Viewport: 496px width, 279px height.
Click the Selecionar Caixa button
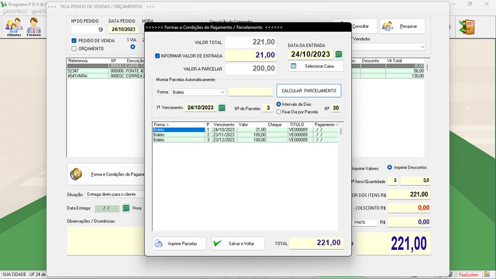pos(316,66)
